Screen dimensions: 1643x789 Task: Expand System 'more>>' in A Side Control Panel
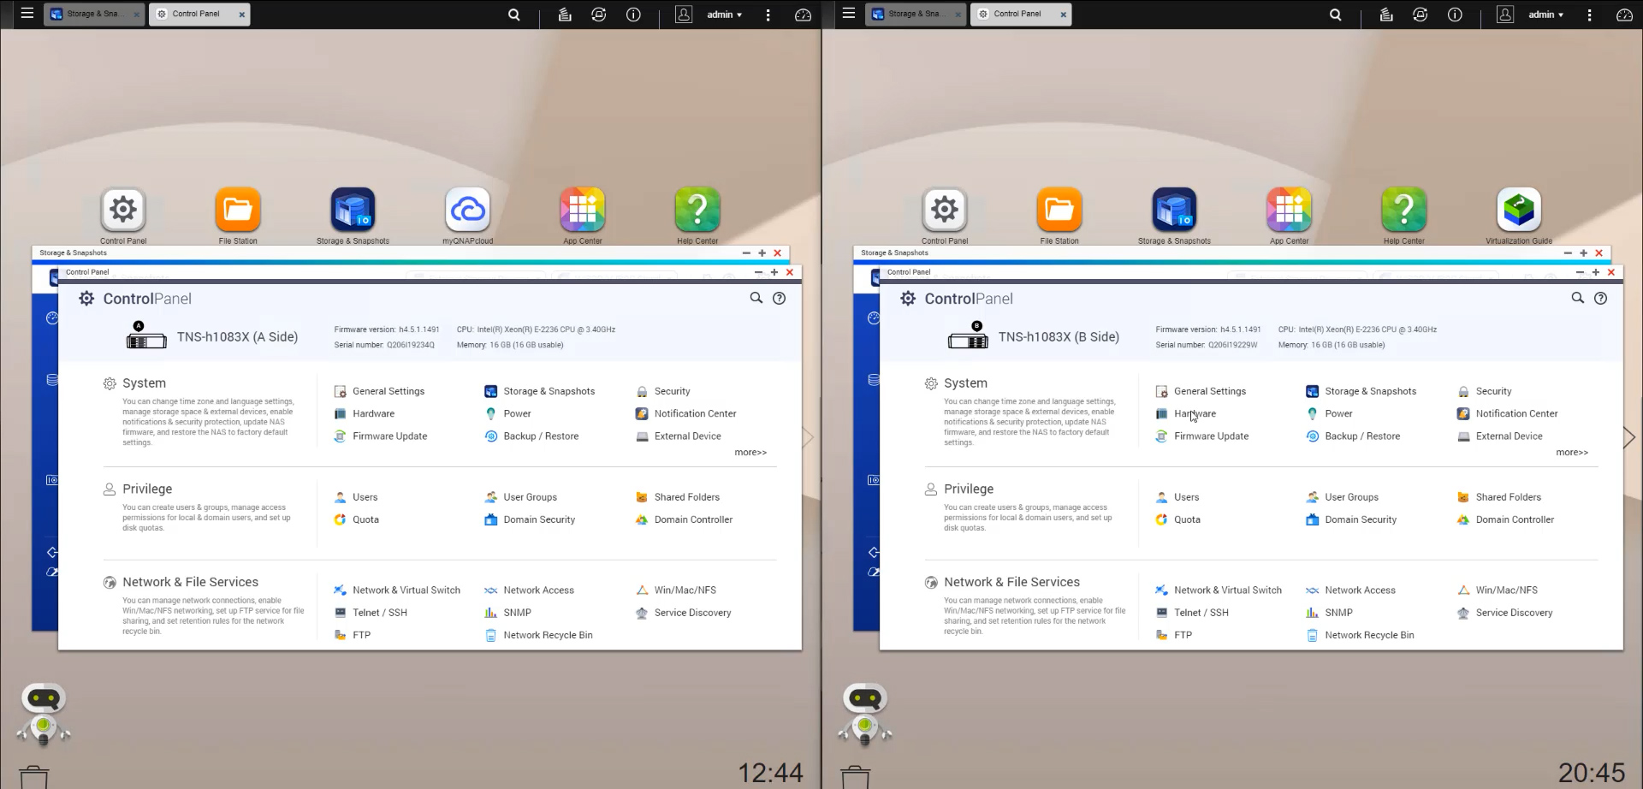(750, 453)
